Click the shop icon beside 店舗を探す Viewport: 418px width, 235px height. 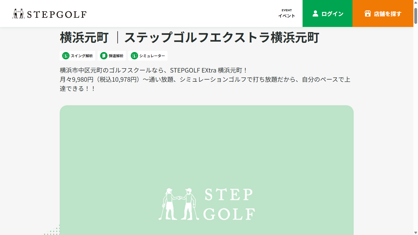pyautogui.click(x=368, y=13)
